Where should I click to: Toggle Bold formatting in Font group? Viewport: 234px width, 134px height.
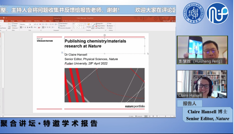(21, 27)
